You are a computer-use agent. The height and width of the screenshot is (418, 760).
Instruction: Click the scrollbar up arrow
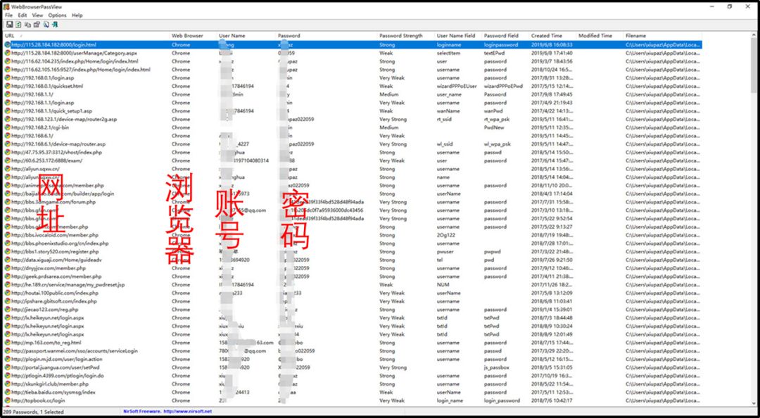[754, 35]
